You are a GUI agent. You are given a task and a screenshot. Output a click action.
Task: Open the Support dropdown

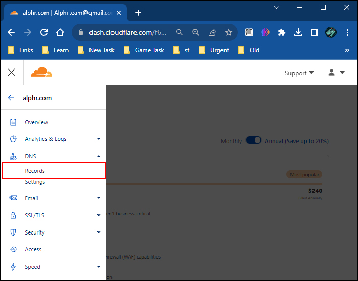pyautogui.click(x=299, y=73)
